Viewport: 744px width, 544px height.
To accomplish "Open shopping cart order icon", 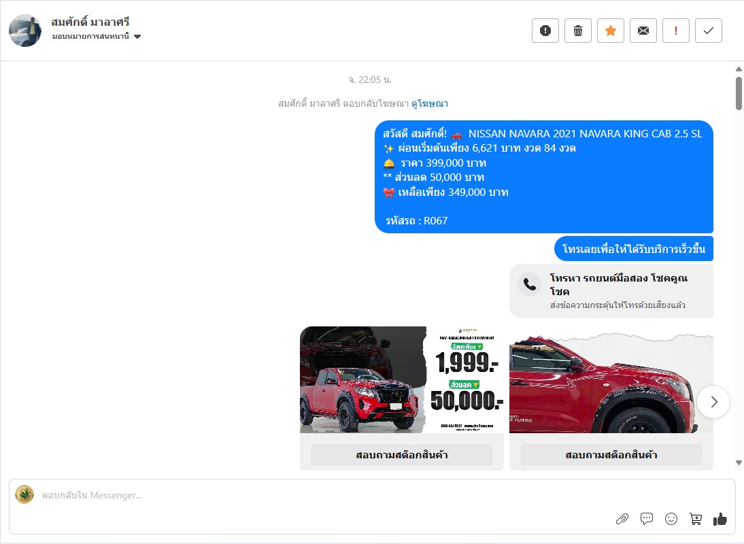I will [696, 520].
